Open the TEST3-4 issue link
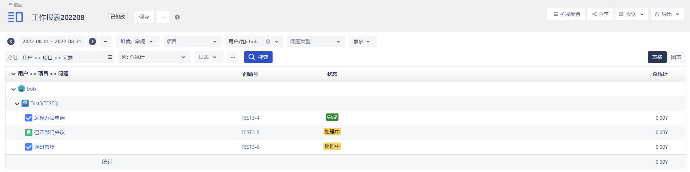Image resolution: width=690 pixels, height=172 pixels. click(x=250, y=118)
